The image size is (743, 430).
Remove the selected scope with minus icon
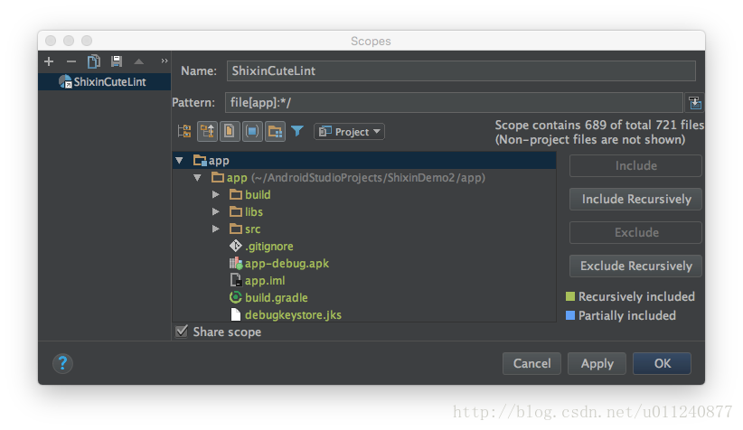71,61
